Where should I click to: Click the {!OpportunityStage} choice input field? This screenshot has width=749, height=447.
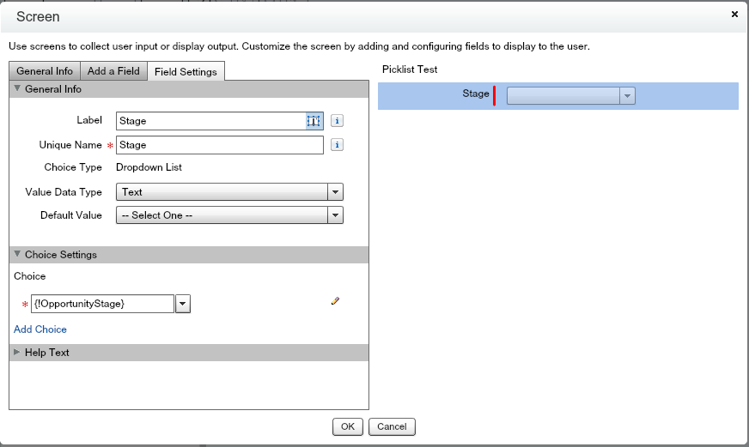(x=102, y=304)
